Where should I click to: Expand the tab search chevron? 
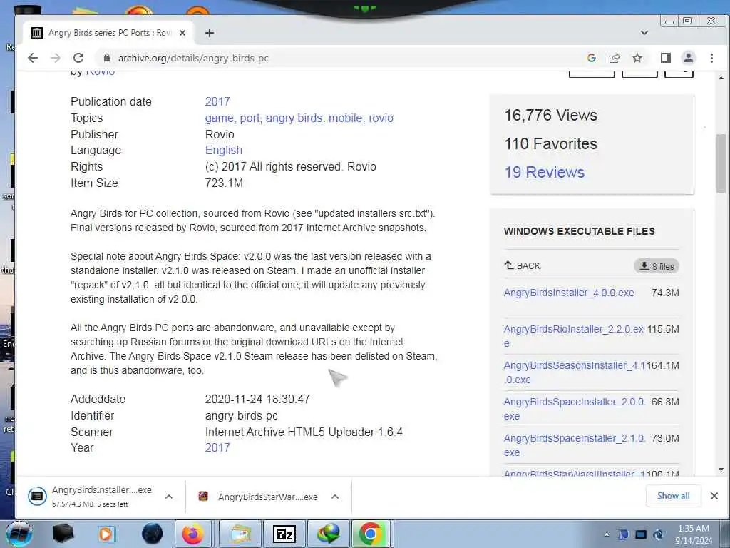644,33
